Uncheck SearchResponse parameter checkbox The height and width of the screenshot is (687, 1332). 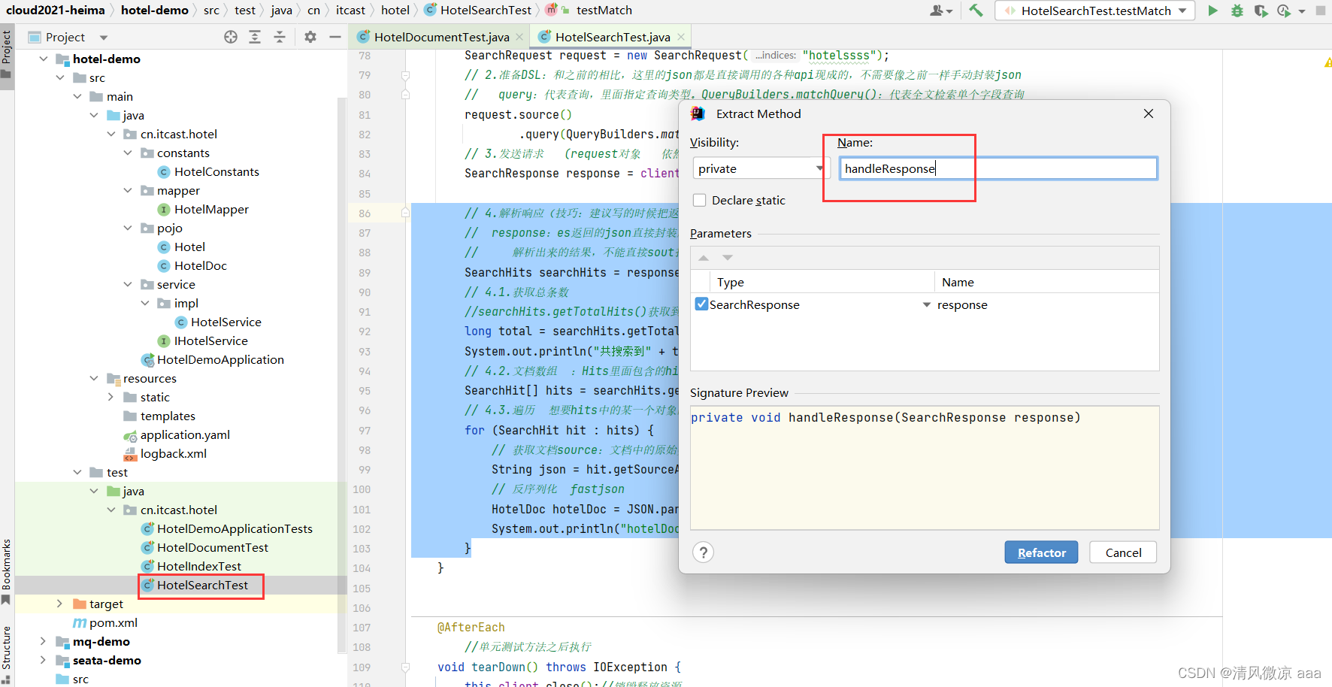701,304
